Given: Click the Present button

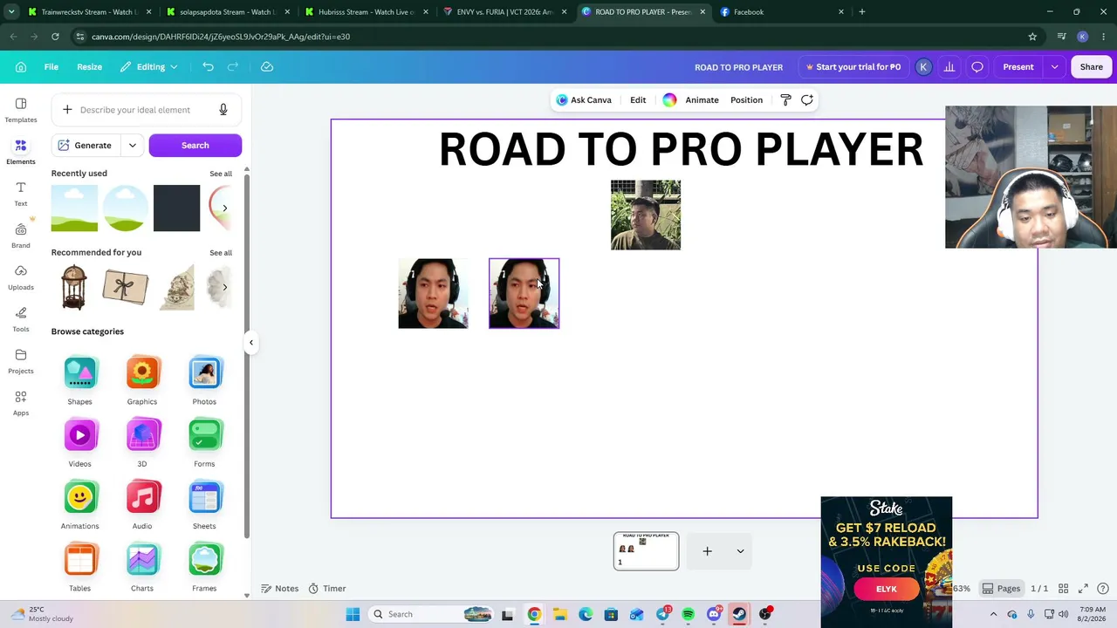Looking at the screenshot, I should point(1018,67).
